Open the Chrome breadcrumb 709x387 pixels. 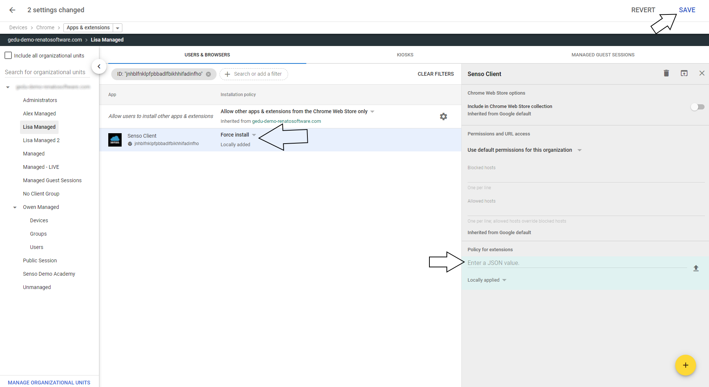tap(45, 27)
